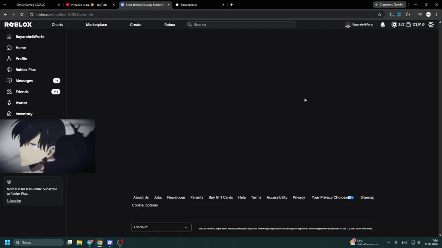
Task: Open the Chrome three-dot menu
Action: [437, 14]
